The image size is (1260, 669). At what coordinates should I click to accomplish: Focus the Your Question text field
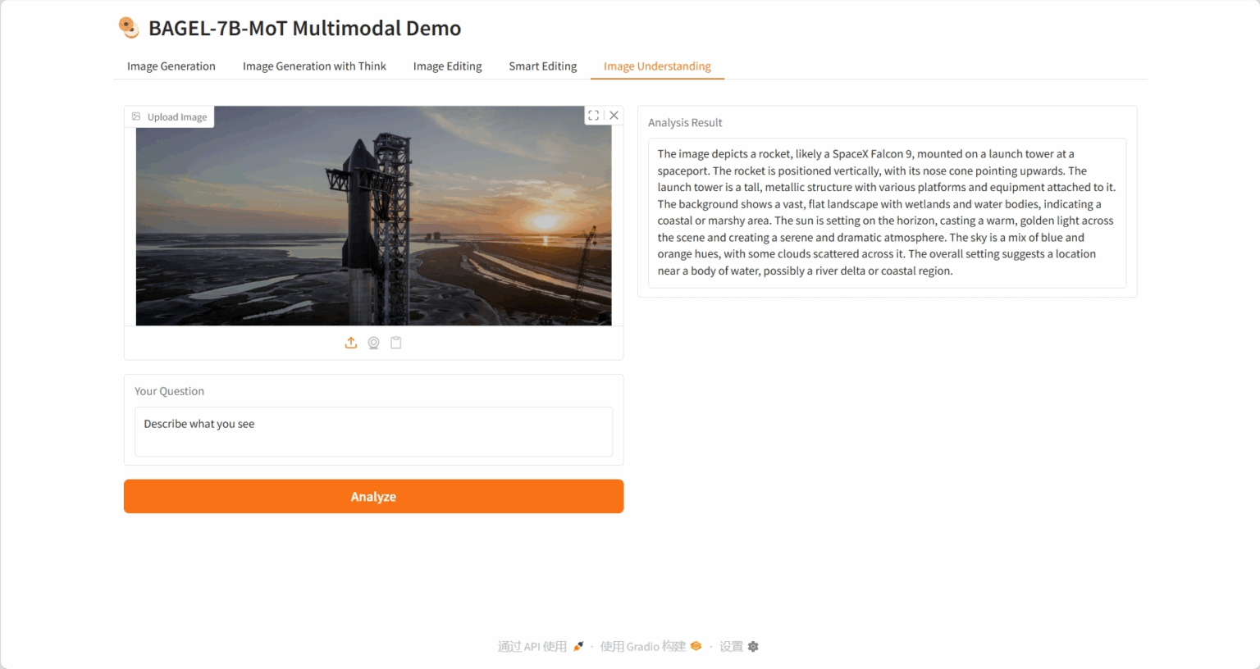[x=373, y=431]
